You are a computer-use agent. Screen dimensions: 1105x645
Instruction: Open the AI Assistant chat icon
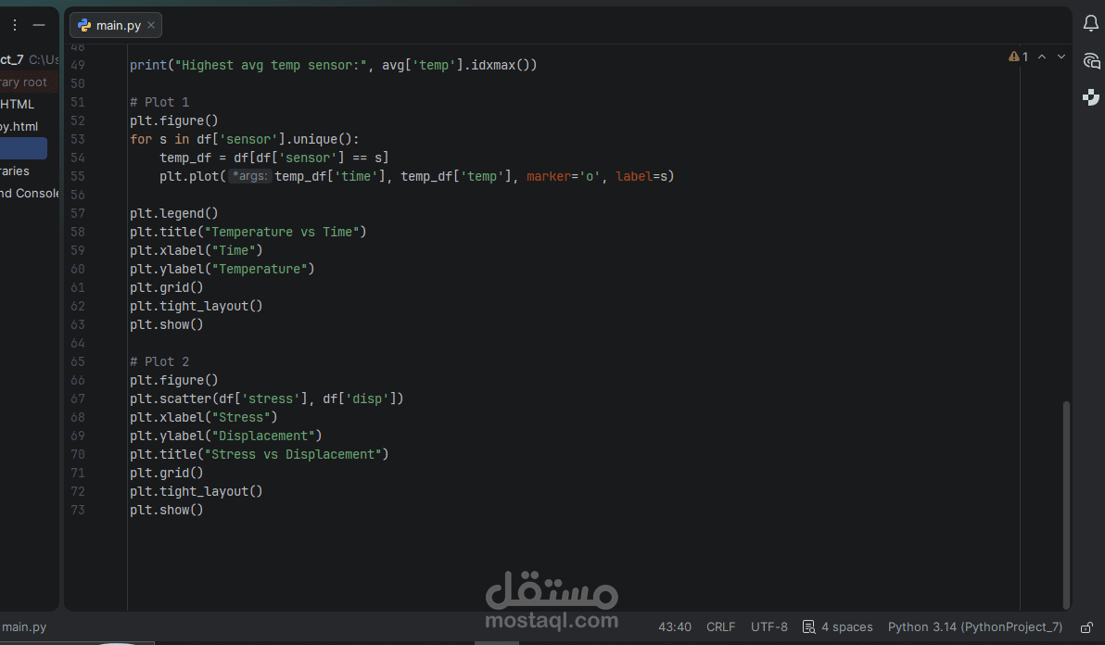pos(1091,60)
